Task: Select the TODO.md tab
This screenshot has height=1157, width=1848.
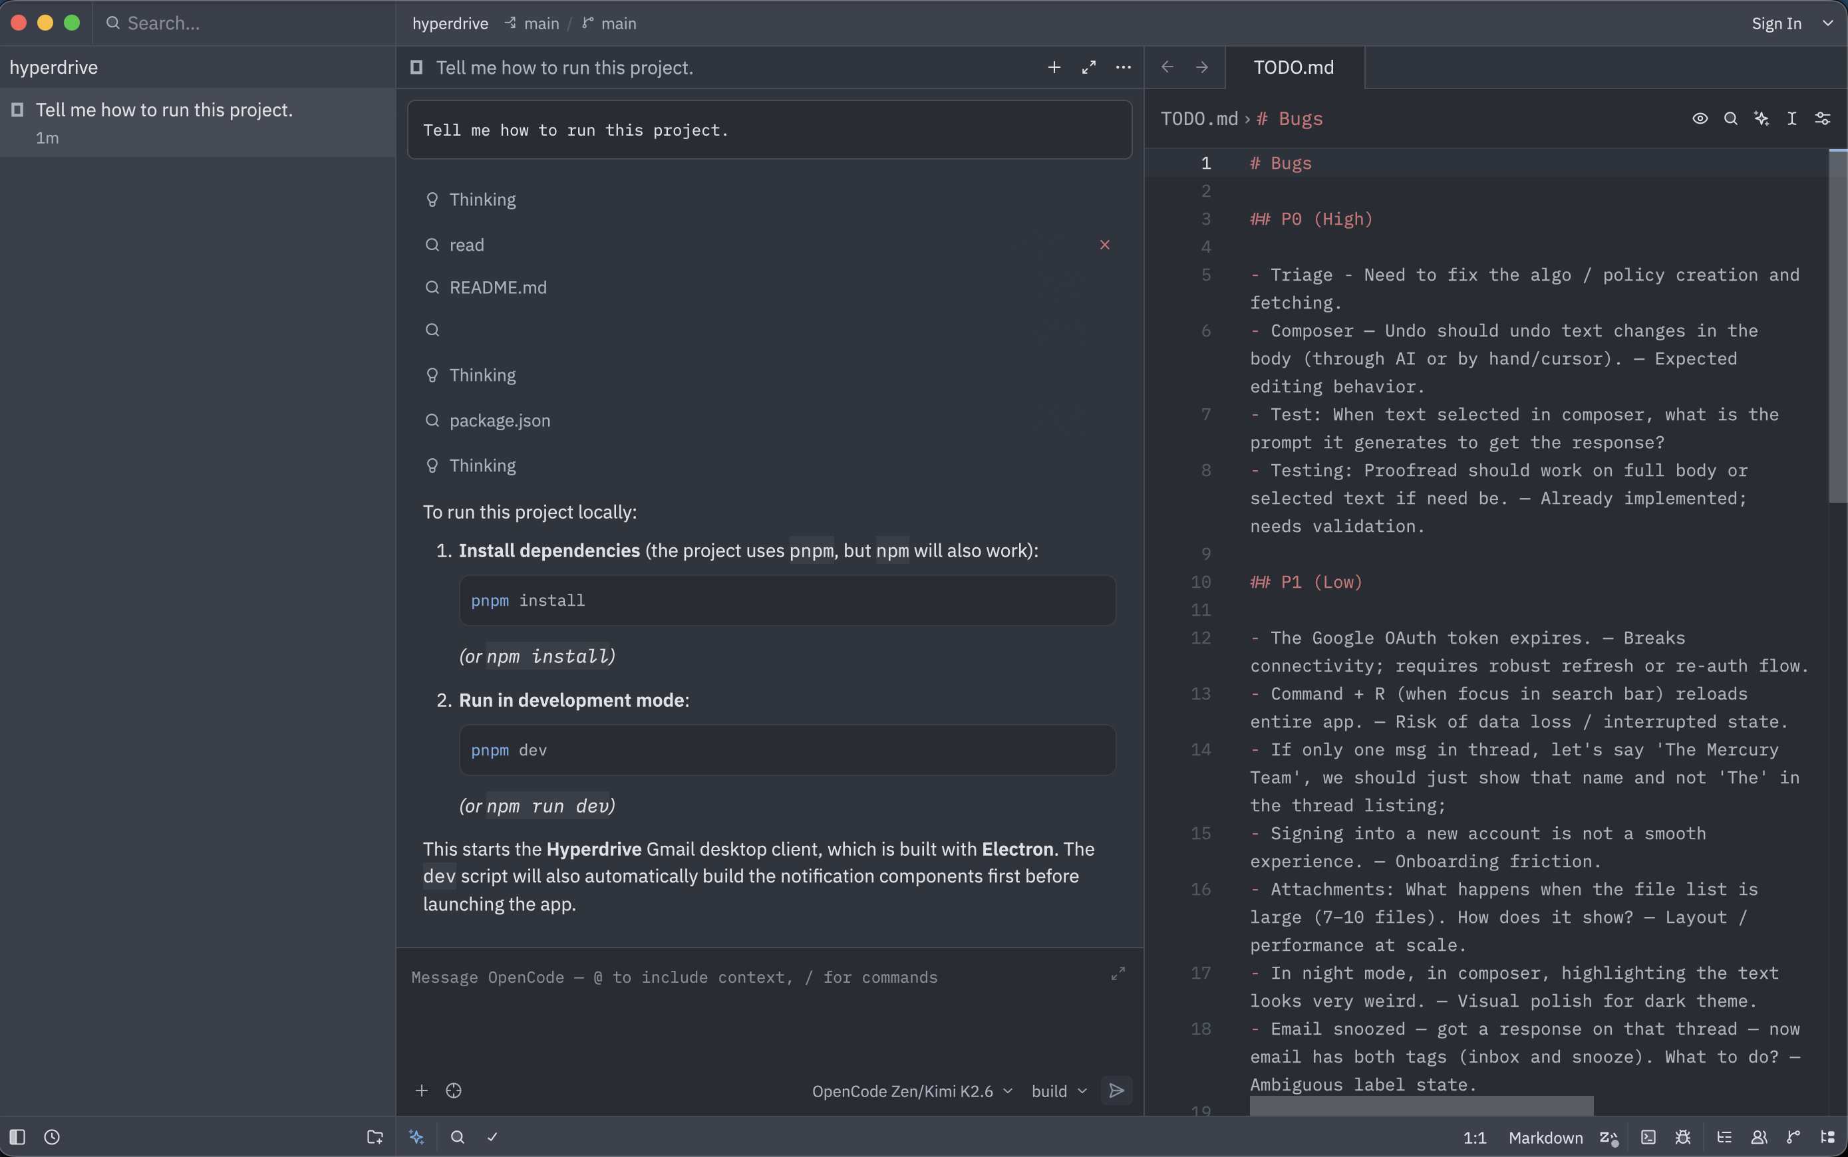Action: [x=1294, y=67]
